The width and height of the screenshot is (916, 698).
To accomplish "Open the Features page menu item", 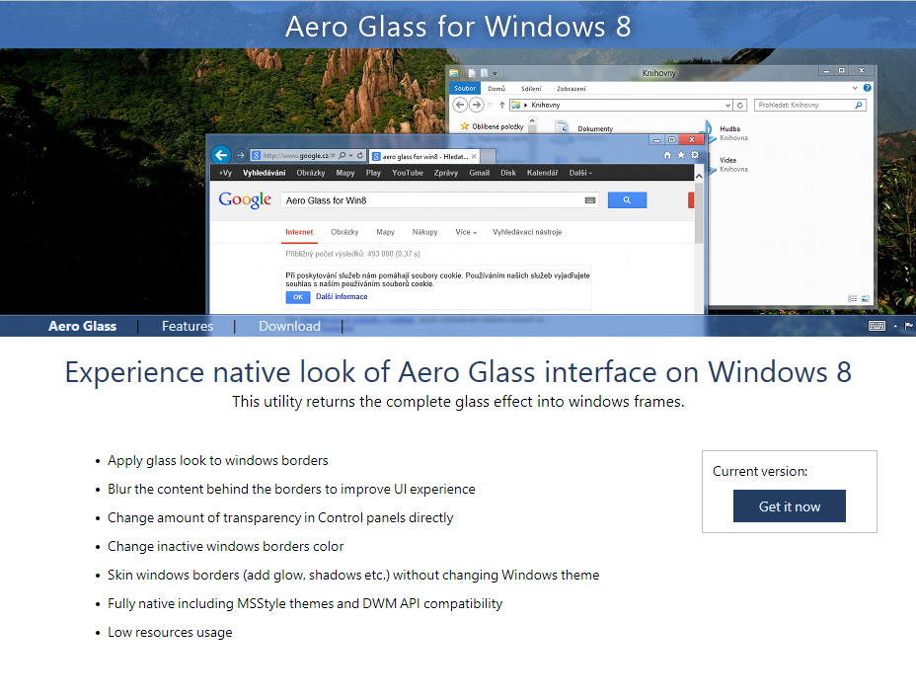I will [188, 326].
